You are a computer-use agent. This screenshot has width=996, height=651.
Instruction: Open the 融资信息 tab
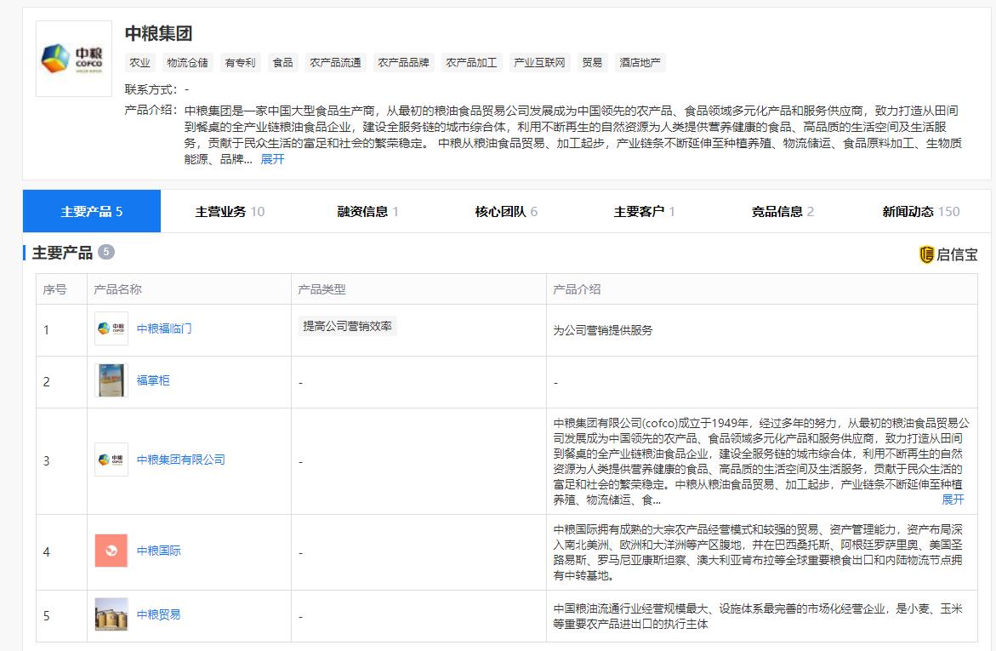pyautogui.click(x=367, y=211)
